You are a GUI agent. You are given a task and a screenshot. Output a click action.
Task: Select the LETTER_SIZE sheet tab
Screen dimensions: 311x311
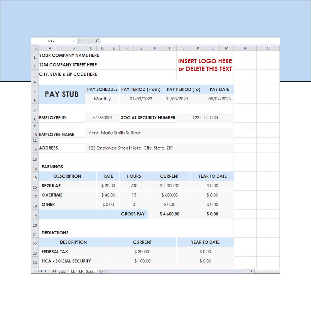tap(82, 271)
